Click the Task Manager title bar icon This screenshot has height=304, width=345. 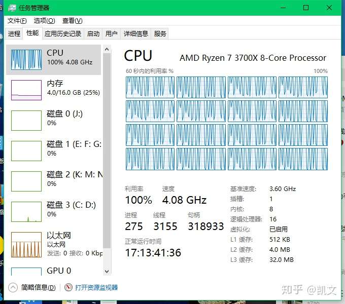tap(12, 8)
